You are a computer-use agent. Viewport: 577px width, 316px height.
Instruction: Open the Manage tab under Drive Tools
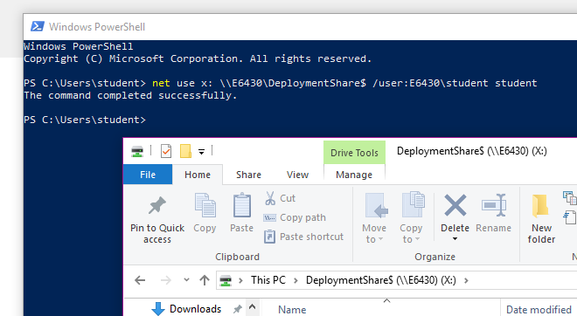coord(354,175)
